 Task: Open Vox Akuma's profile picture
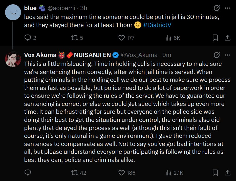[13, 59]
